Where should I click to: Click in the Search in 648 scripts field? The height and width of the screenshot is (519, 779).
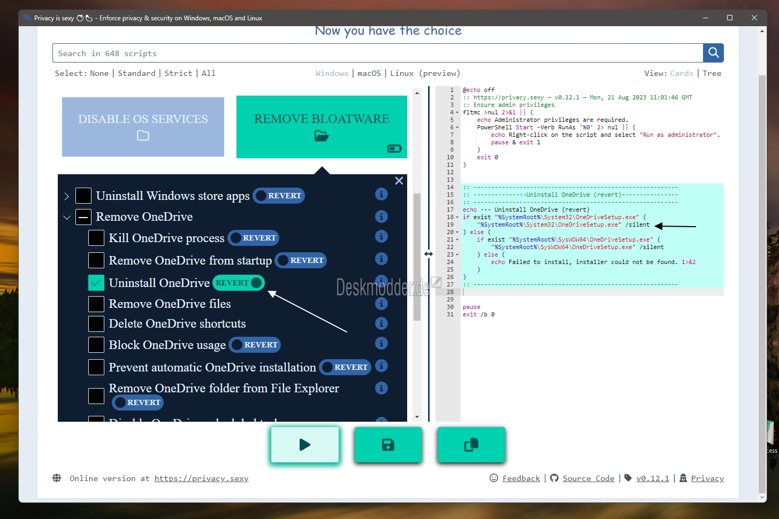point(378,53)
